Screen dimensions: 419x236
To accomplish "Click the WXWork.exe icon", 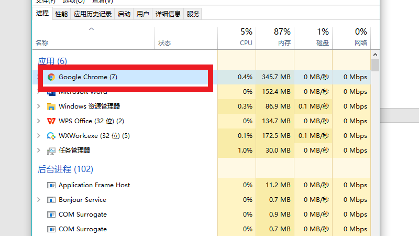I will (x=51, y=136).
